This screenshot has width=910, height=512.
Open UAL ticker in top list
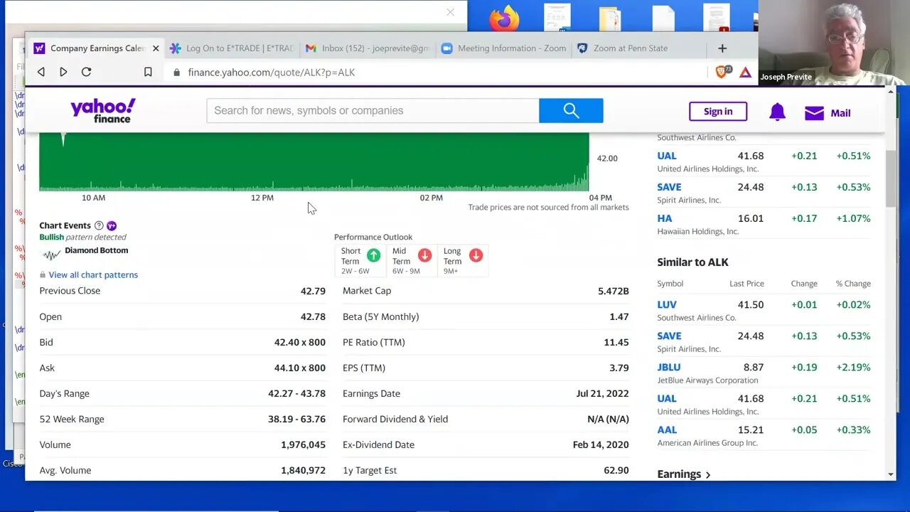pyautogui.click(x=667, y=156)
